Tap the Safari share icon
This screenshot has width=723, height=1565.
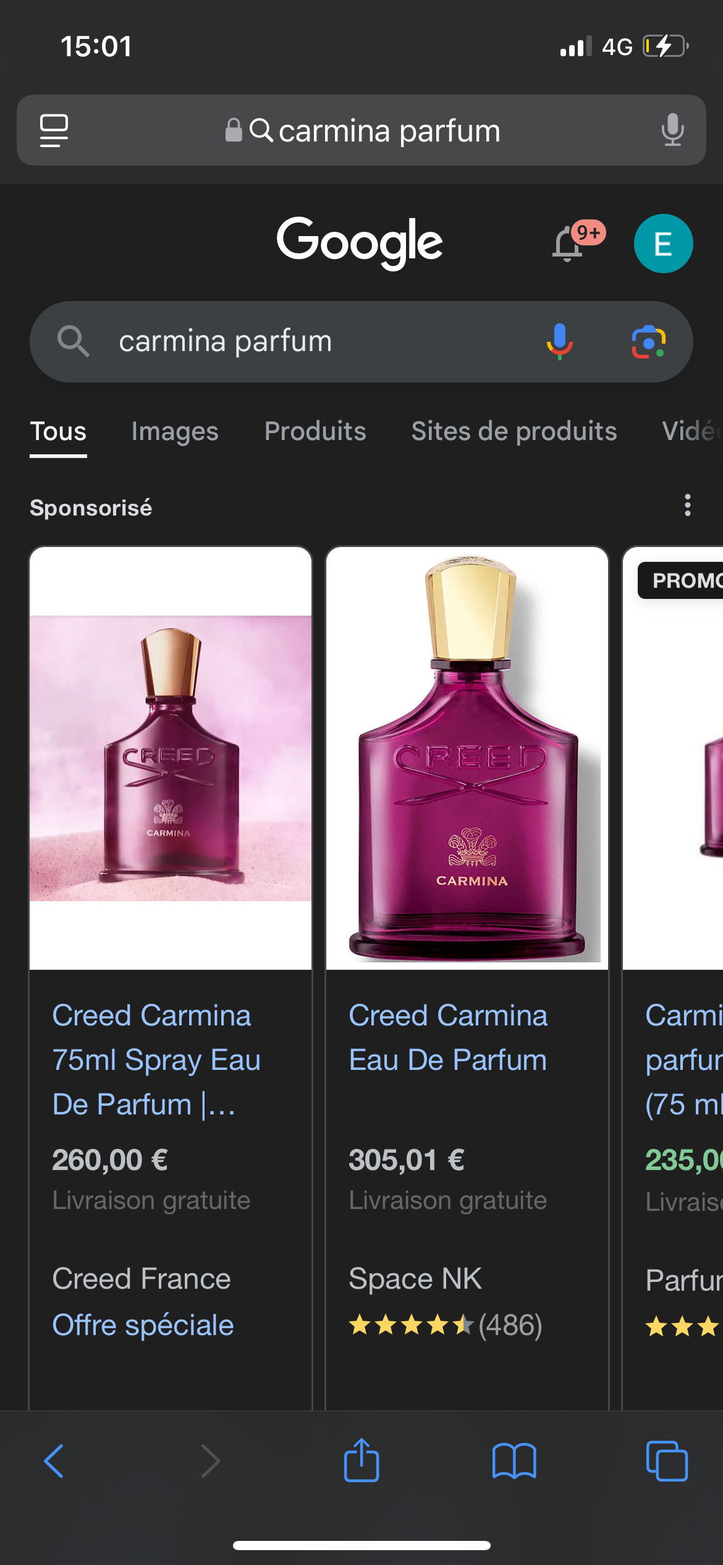coord(361,1461)
